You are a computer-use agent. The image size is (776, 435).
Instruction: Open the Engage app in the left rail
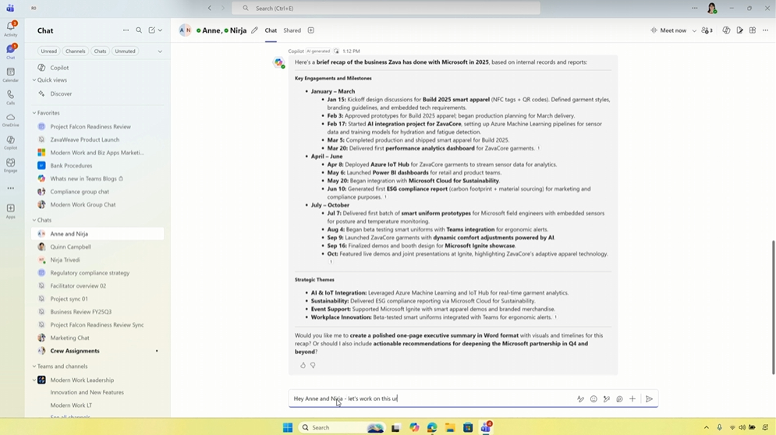pos(10,165)
